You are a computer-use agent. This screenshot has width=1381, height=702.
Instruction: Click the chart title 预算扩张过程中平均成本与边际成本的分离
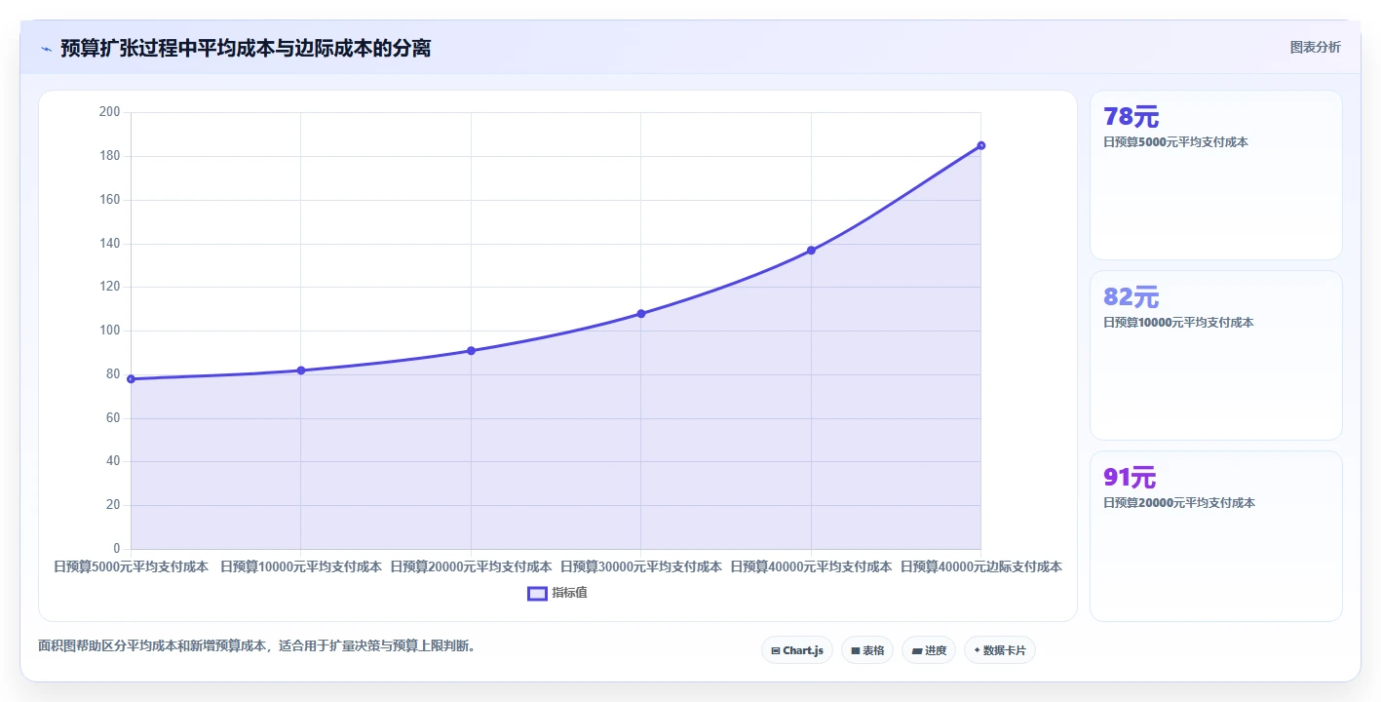click(x=246, y=48)
